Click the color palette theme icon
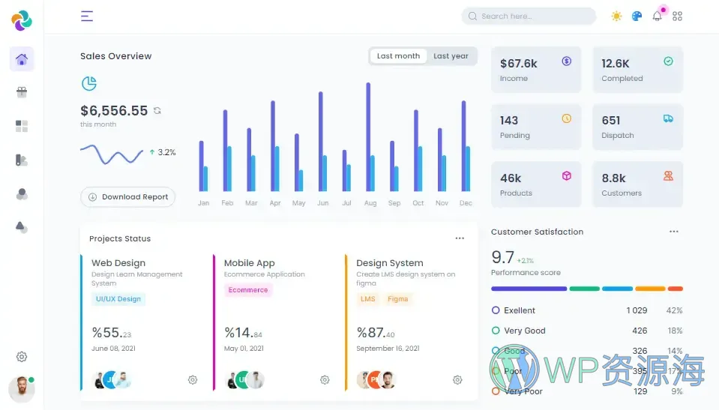The height and width of the screenshot is (410, 719). click(x=637, y=16)
